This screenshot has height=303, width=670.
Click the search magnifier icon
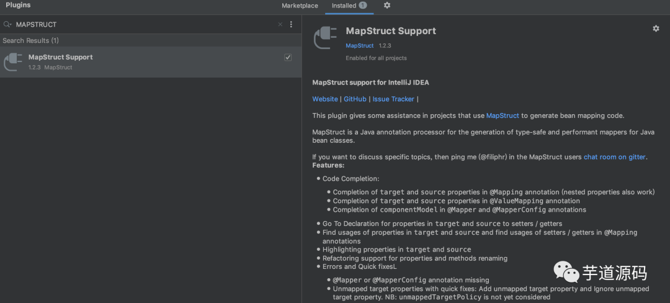(x=7, y=24)
